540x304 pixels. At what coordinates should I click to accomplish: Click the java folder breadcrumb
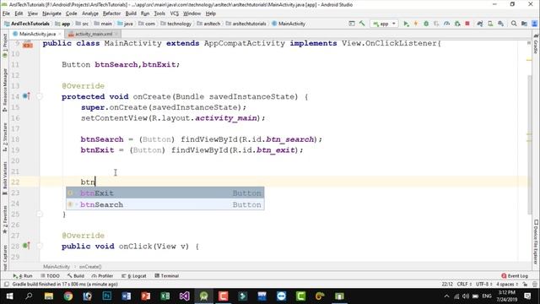point(126,24)
